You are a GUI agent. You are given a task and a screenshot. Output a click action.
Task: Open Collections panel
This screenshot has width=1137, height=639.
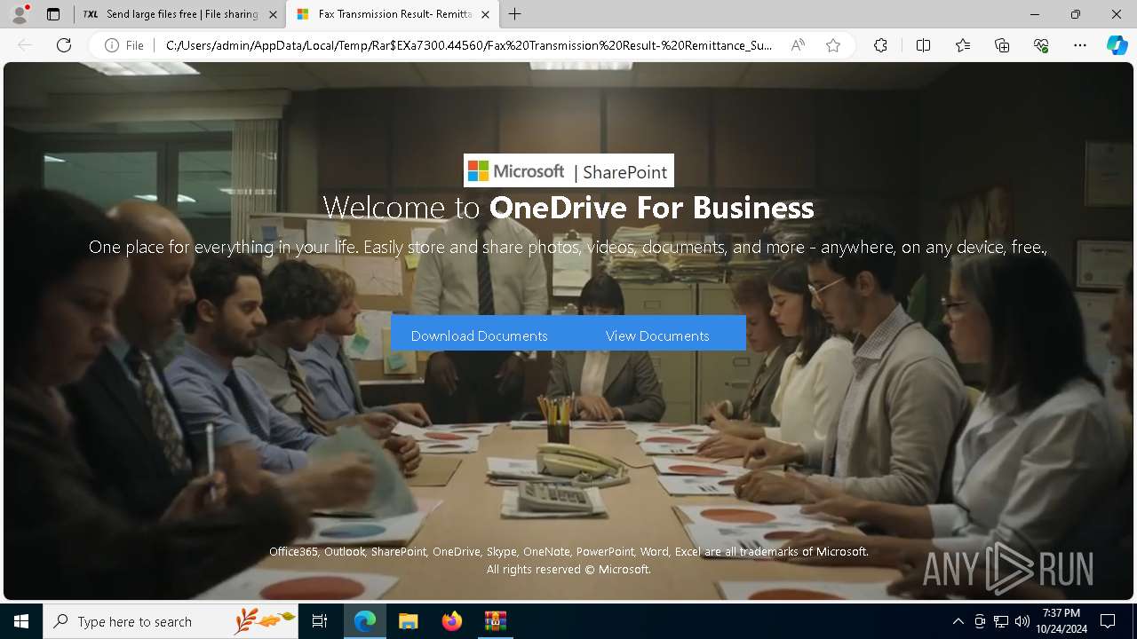(1002, 45)
